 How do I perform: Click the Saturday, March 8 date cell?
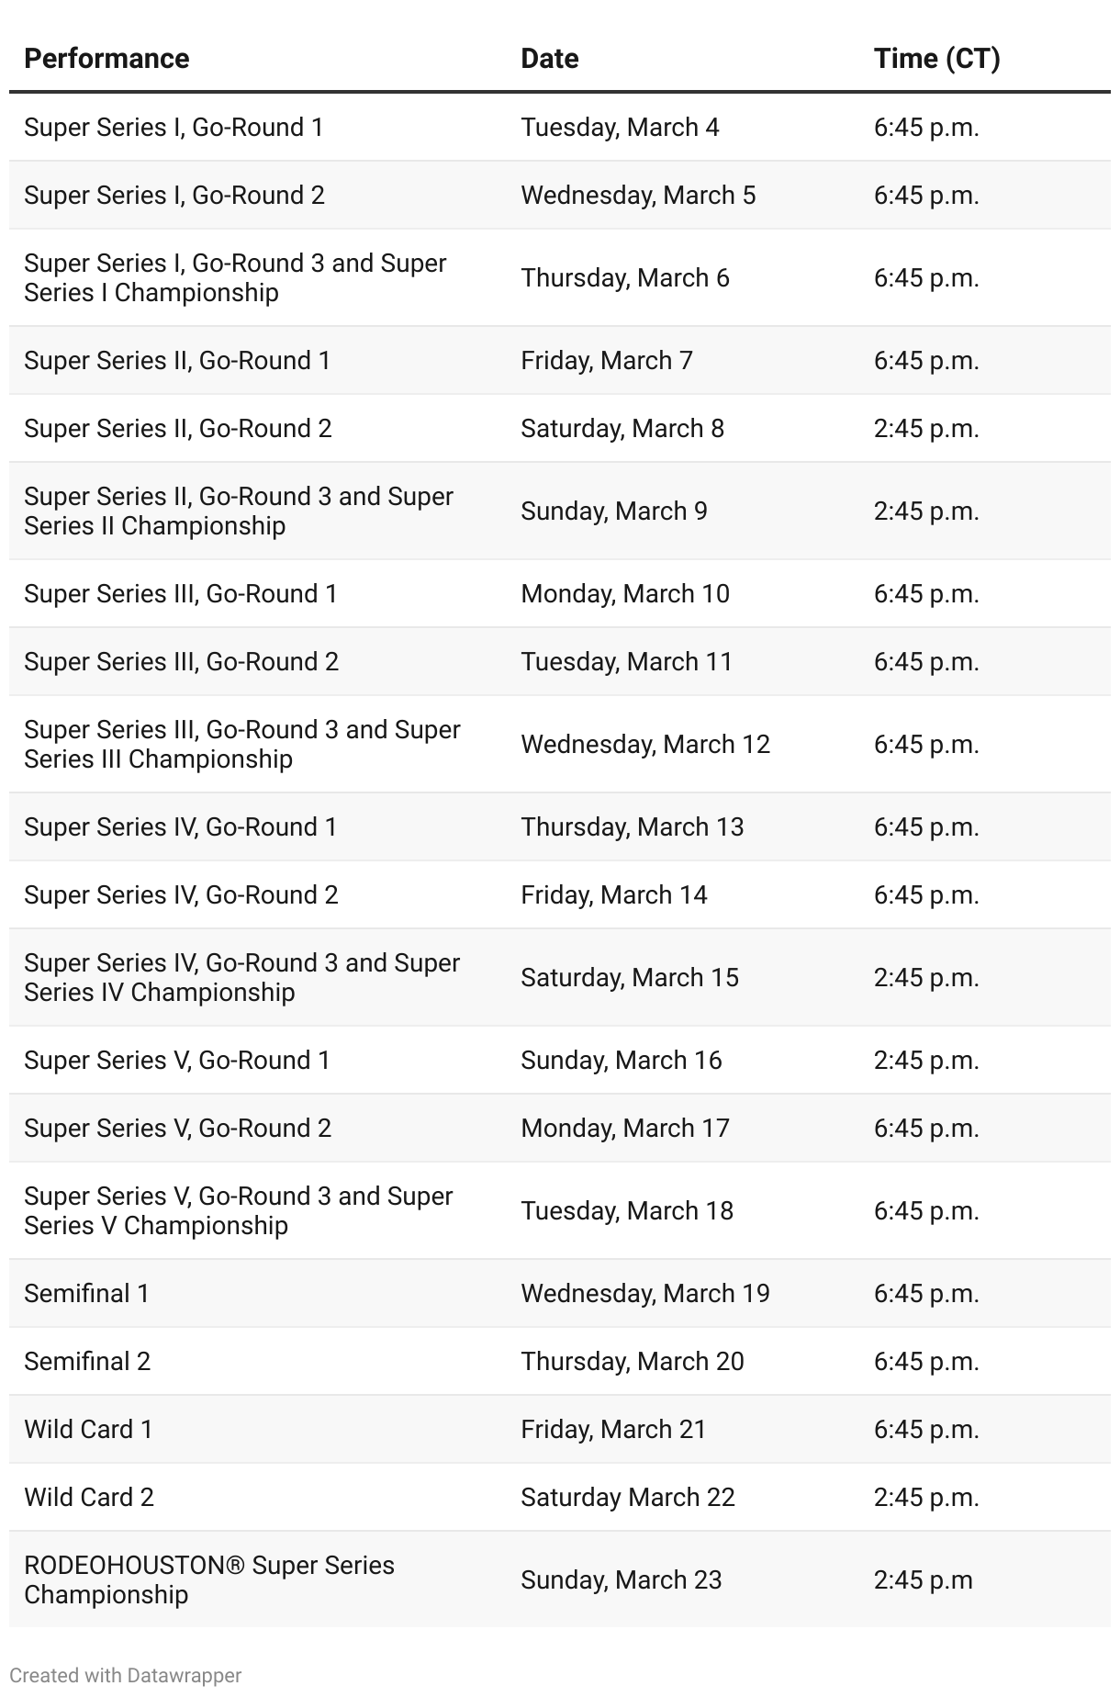tap(622, 429)
